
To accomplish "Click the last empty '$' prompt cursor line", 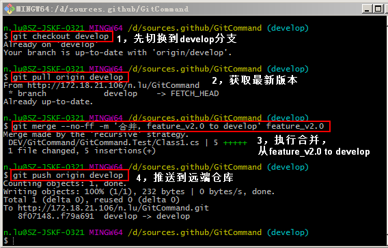I will click(x=10, y=241).
